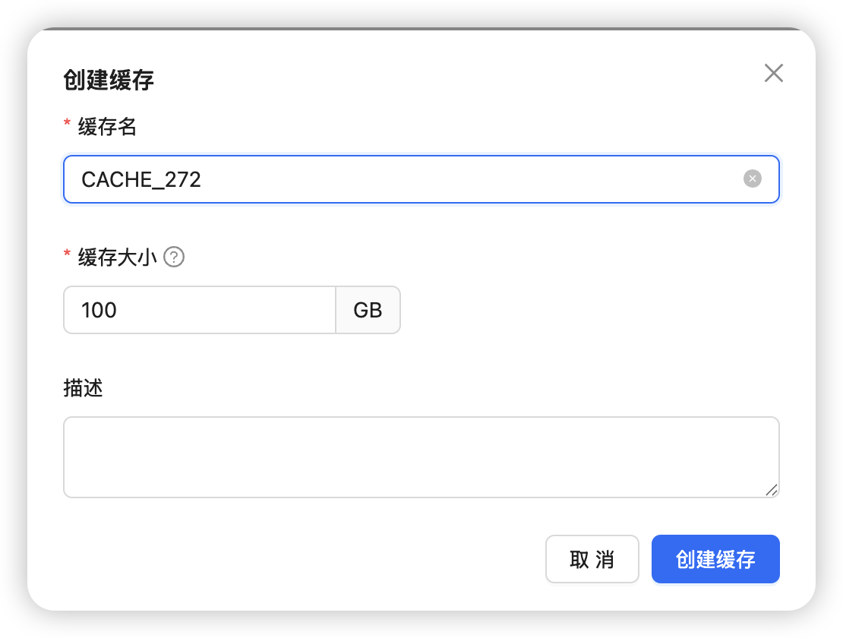843x638 pixels.
Task: Click the blank dialog area left of 取消
Action: 304,560
